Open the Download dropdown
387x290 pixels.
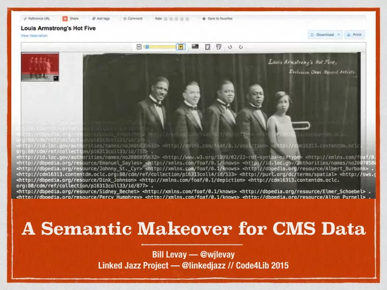(325, 35)
